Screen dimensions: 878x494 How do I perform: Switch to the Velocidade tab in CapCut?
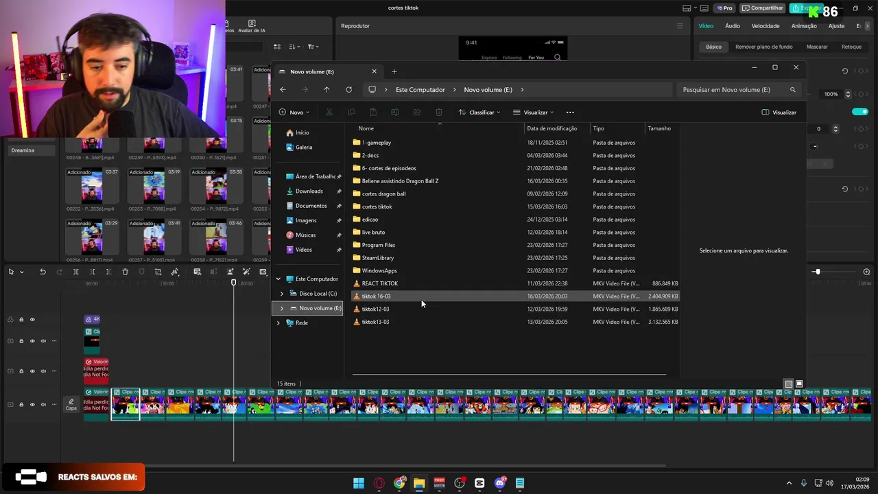point(766,26)
